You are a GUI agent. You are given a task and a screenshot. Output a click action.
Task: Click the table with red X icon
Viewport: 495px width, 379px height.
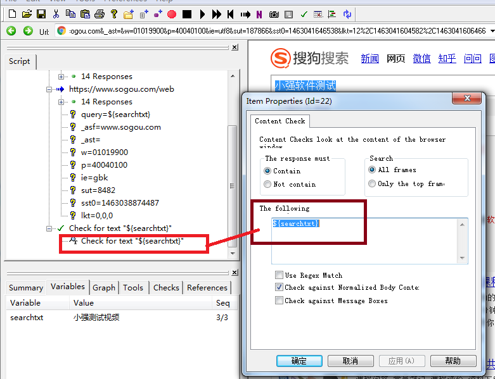coord(318,14)
